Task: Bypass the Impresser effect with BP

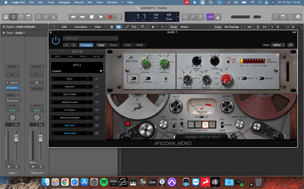Action: [x=97, y=87]
